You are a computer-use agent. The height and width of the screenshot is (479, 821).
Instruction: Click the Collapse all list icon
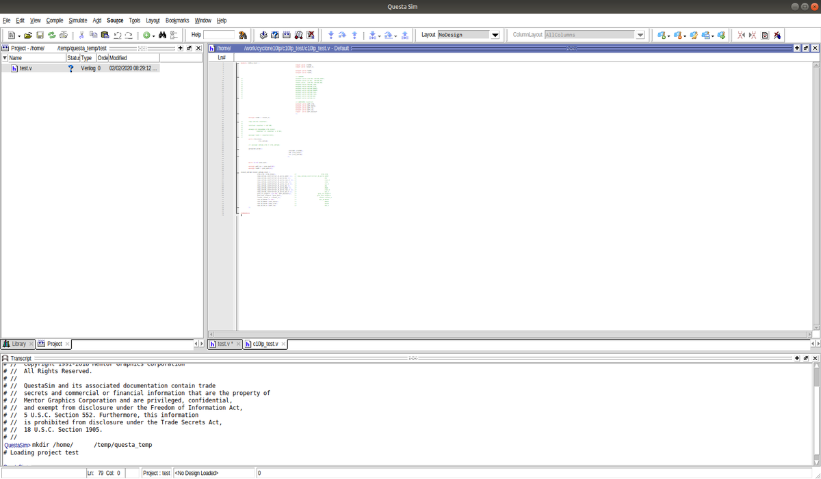tap(174, 35)
